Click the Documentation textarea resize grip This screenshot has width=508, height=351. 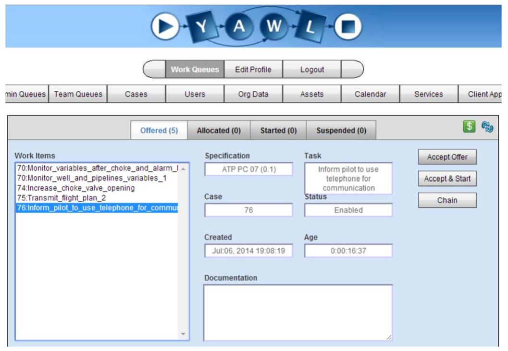pyautogui.click(x=389, y=338)
